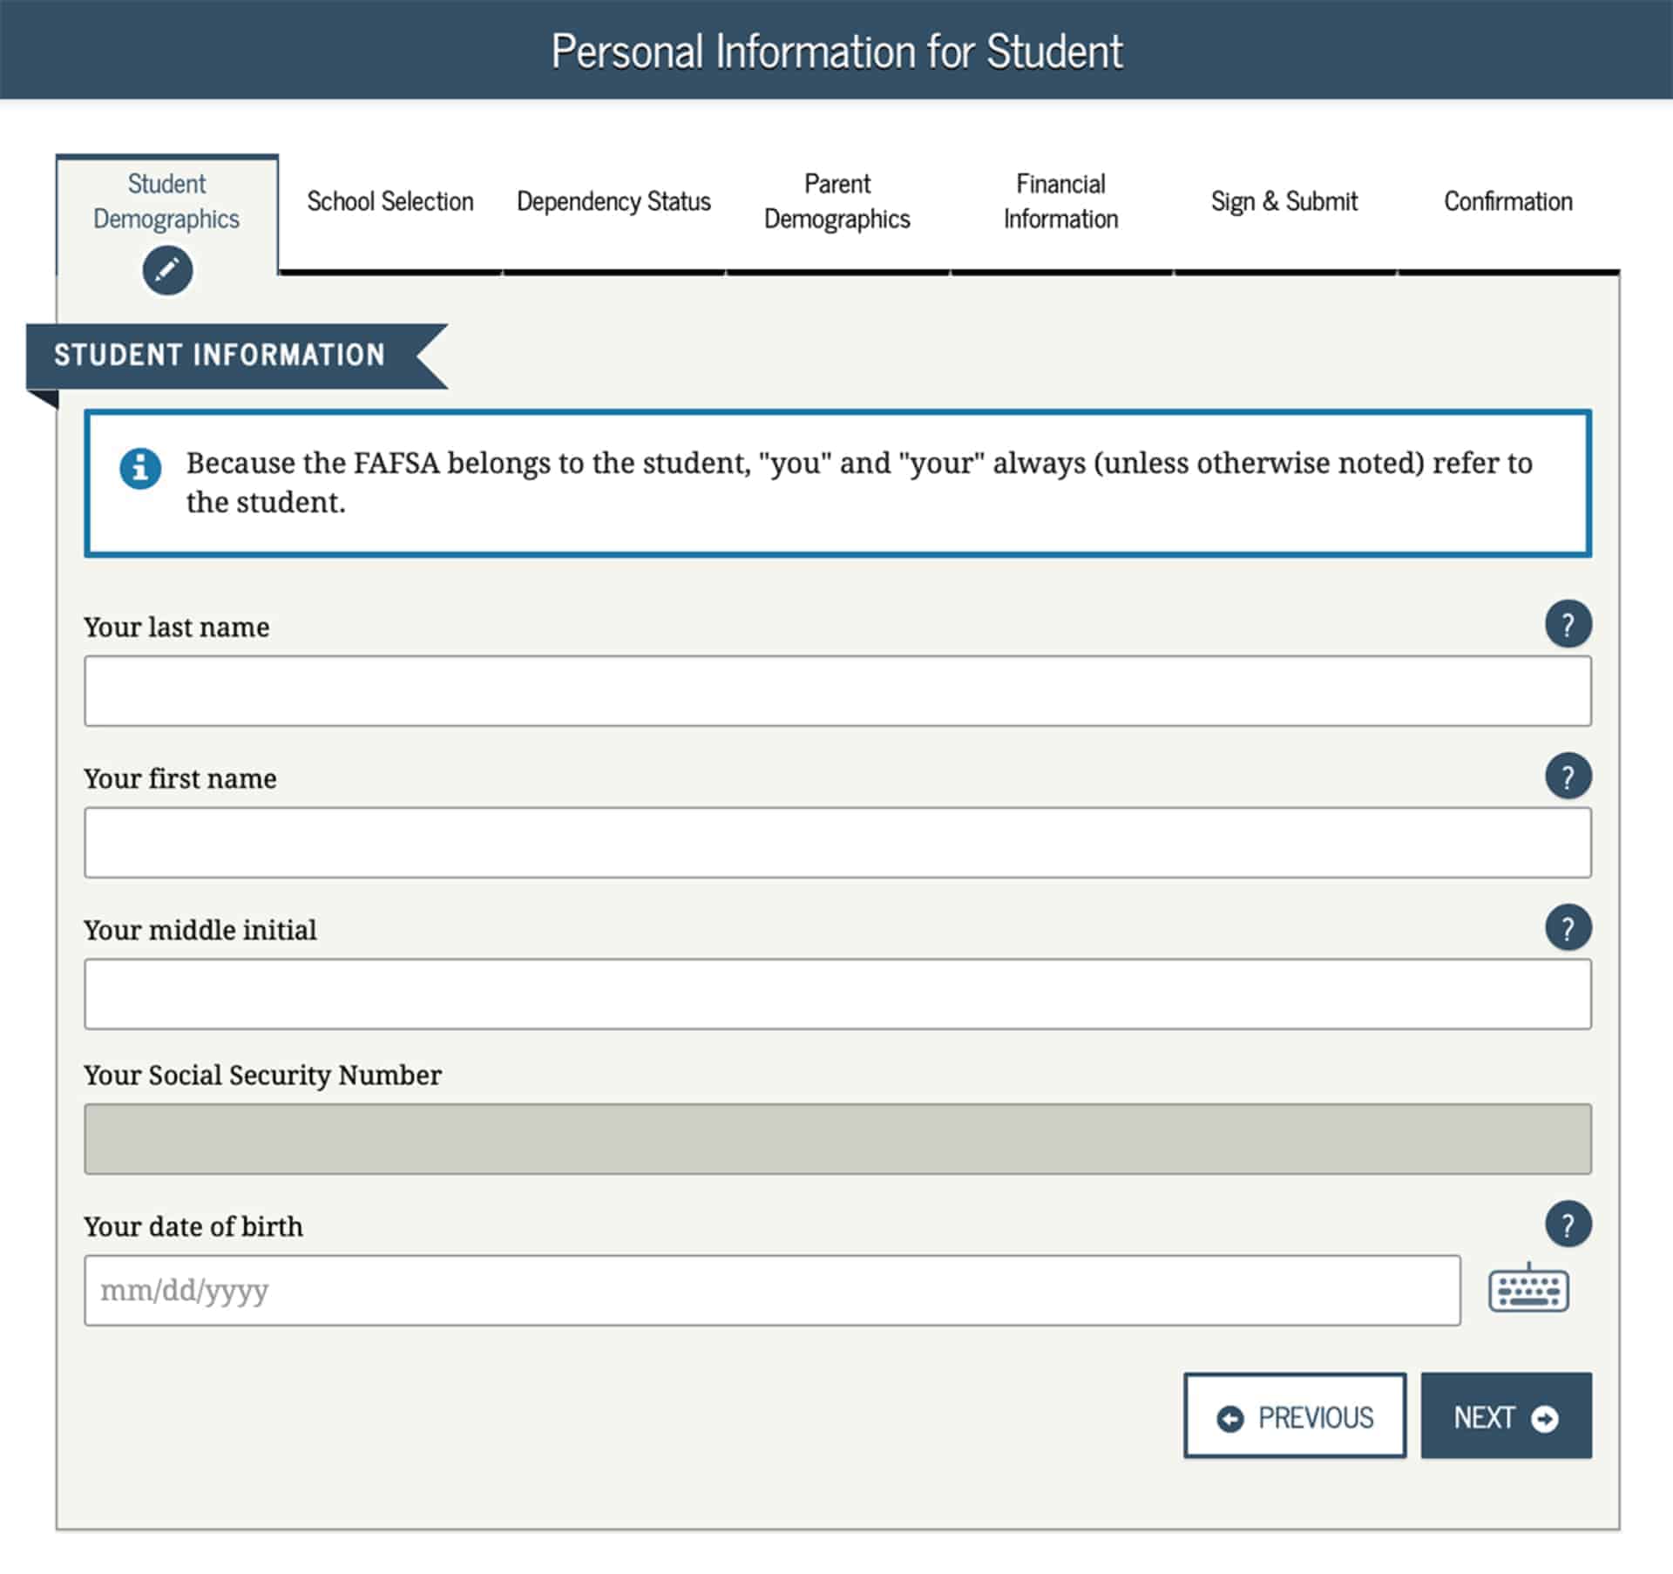Click the pencil edit icon under Student Demographics
The image size is (1673, 1574).
167,270
